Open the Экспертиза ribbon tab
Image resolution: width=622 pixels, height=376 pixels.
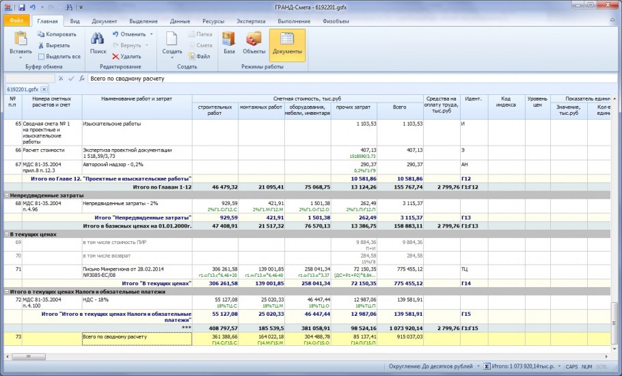tap(251, 21)
